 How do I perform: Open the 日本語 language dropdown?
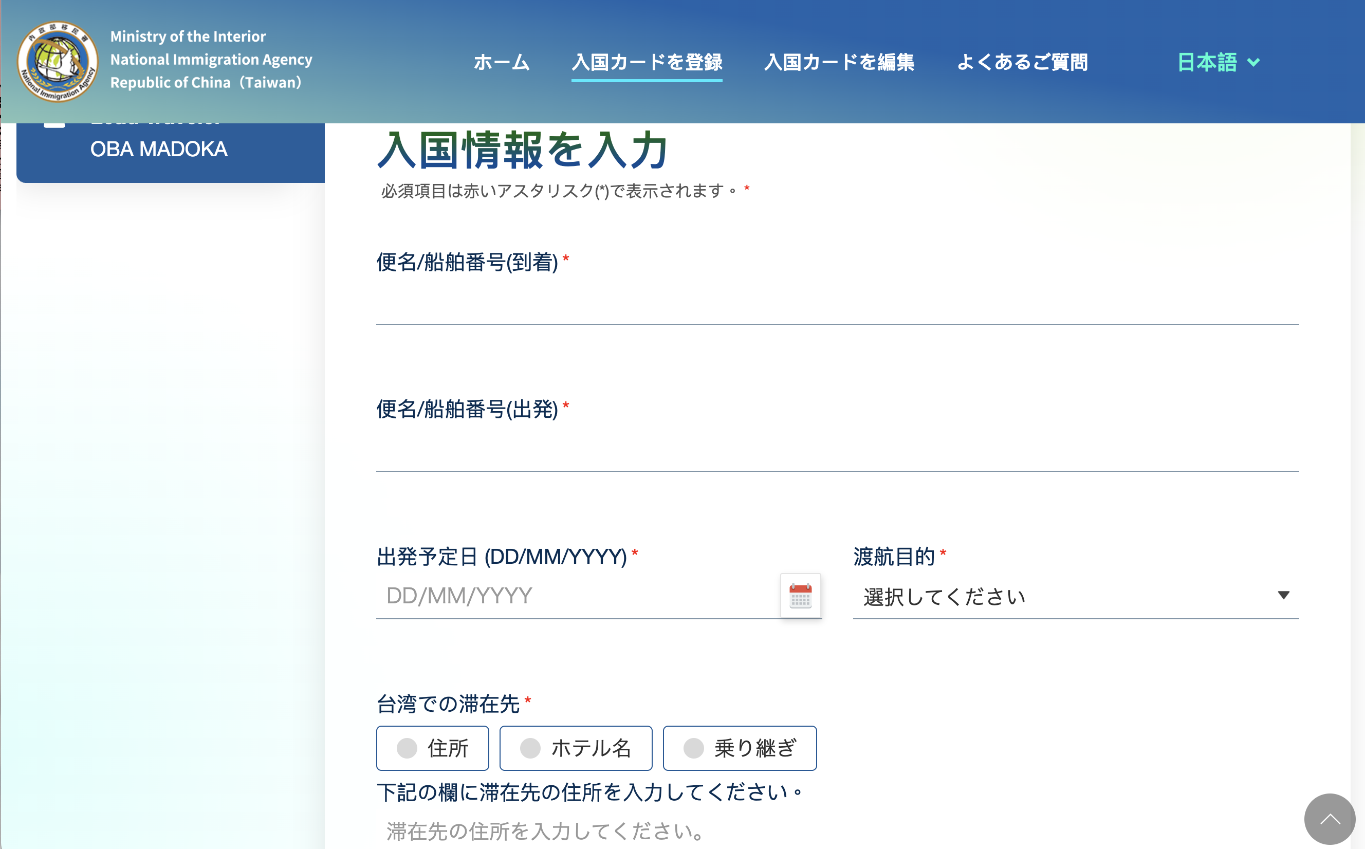point(1207,62)
